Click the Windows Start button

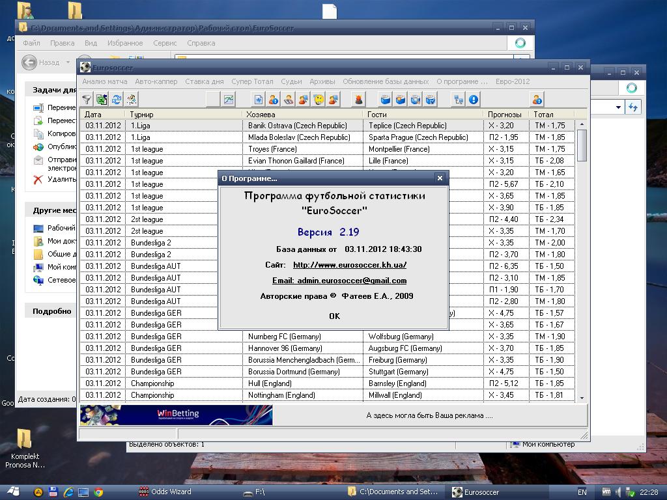click(x=13, y=492)
